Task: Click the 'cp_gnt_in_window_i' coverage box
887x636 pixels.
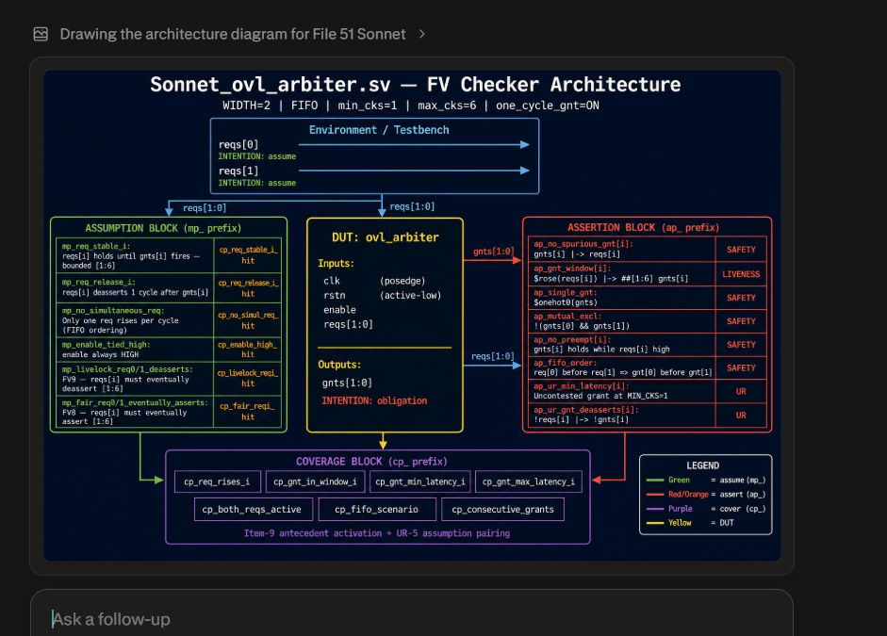Action: (315, 481)
